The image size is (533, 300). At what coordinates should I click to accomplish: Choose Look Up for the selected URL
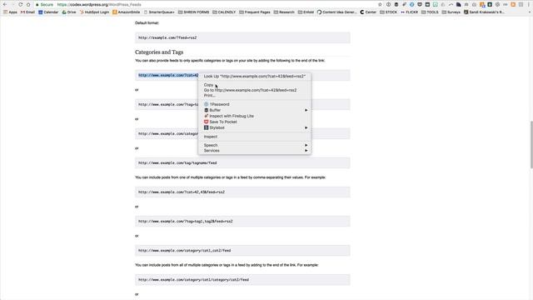point(254,76)
